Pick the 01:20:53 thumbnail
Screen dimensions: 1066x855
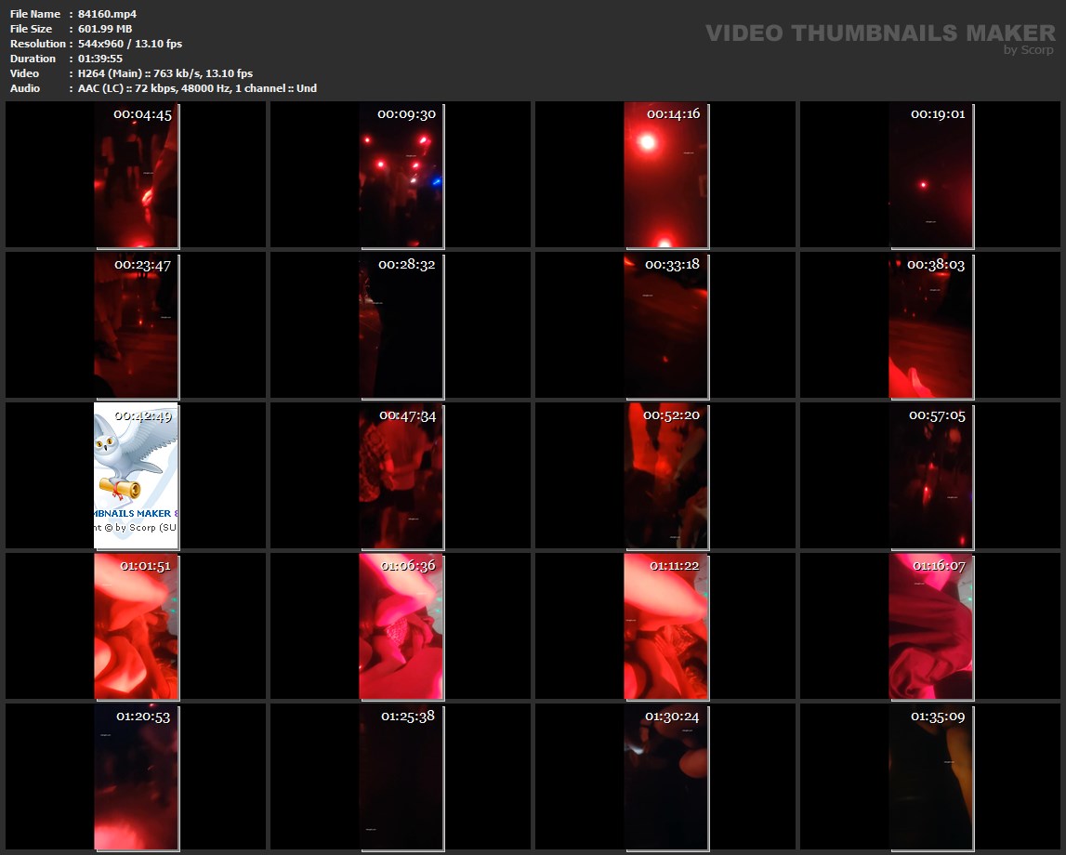click(137, 778)
